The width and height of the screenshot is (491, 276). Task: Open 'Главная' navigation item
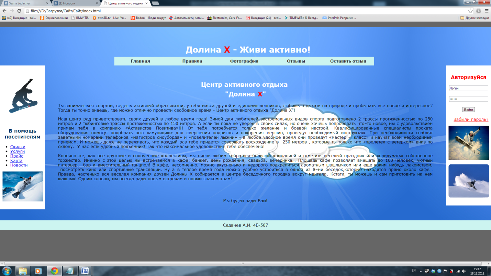tap(140, 61)
